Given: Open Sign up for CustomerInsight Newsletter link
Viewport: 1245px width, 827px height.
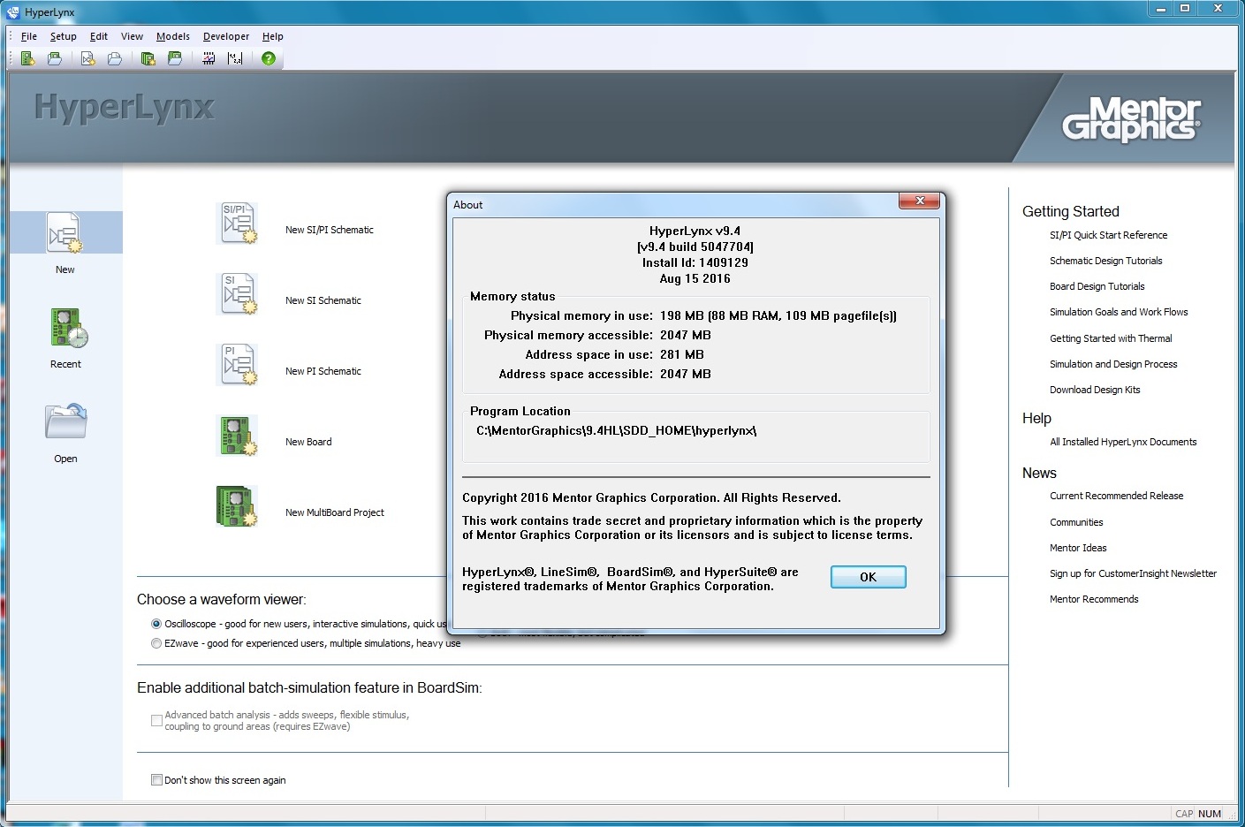Looking at the screenshot, I should 1133,573.
